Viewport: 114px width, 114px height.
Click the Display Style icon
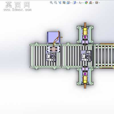click(x=74, y=3)
